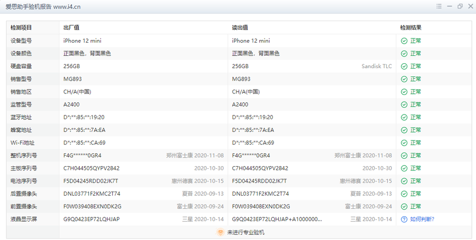Click read-out cellular address D*:**:85:**:7A:EA
476x240 pixels.
[253, 130]
